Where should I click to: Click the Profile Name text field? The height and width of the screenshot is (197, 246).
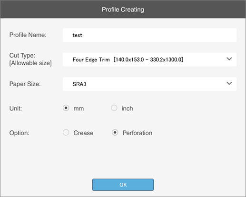pos(149,35)
